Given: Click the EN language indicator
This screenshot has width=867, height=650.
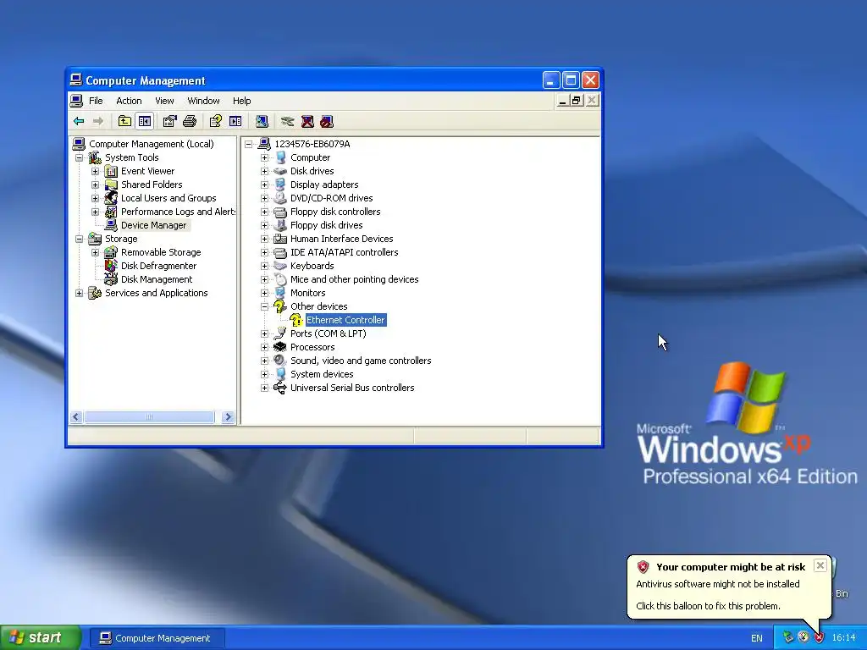Looking at the screenshot, I should 757,638.
